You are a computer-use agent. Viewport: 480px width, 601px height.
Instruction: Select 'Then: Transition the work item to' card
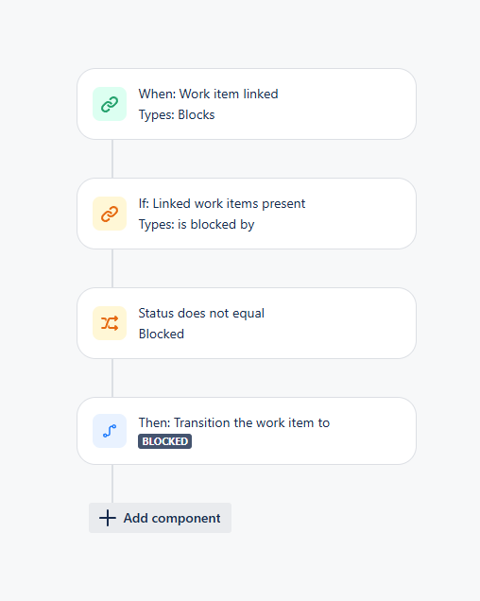247,431
